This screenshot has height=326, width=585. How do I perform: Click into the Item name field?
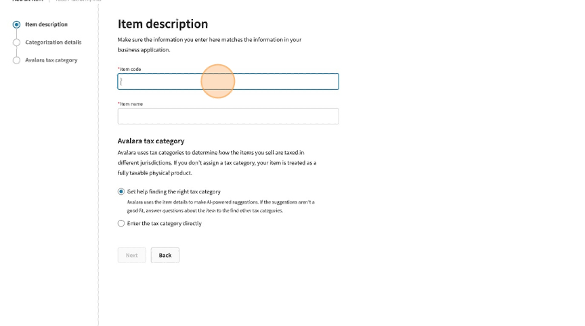click(x=227, y=116)
